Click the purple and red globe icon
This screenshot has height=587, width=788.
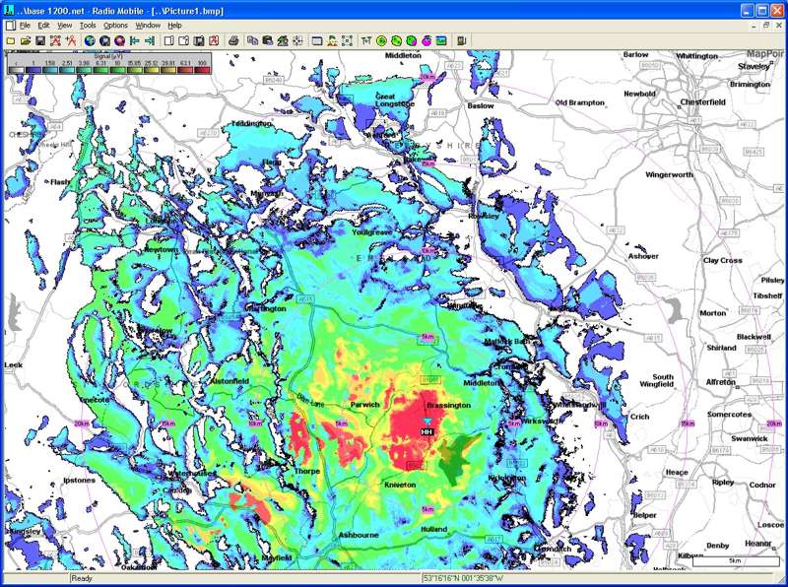(x=119, y=40)
